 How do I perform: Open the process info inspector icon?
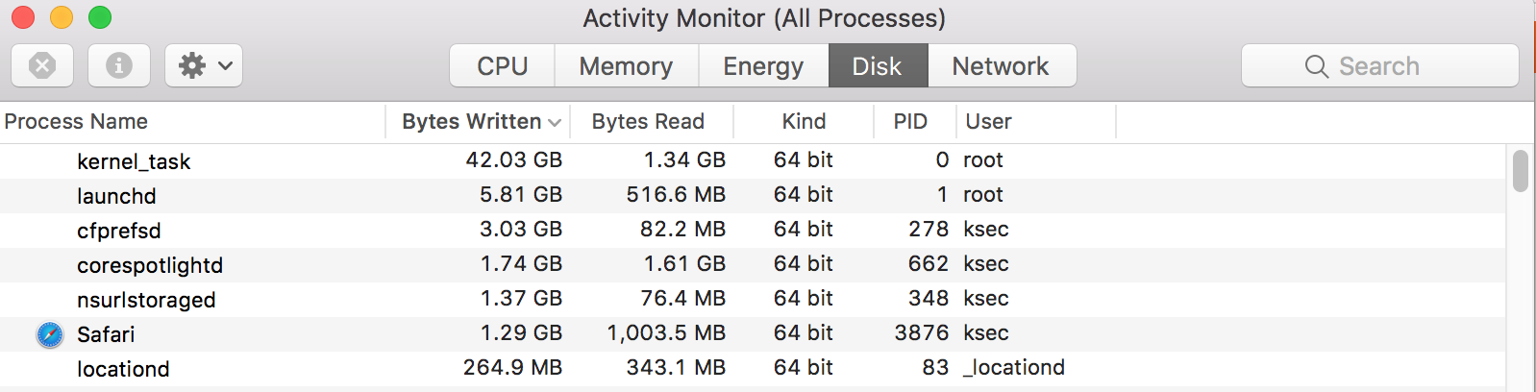coord(119,65)
